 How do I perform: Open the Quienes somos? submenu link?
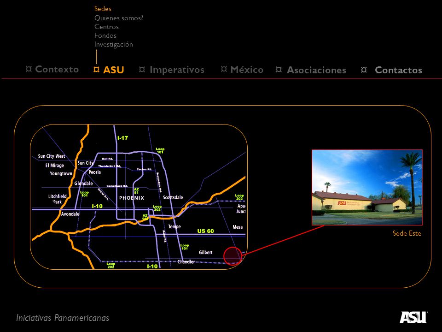point(119,18)
